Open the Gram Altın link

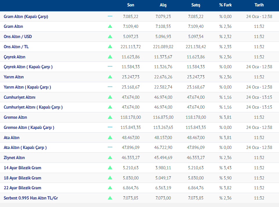click(13, 26)
